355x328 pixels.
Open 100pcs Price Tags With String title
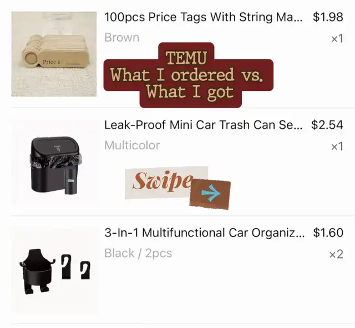(x=203, y=17)
